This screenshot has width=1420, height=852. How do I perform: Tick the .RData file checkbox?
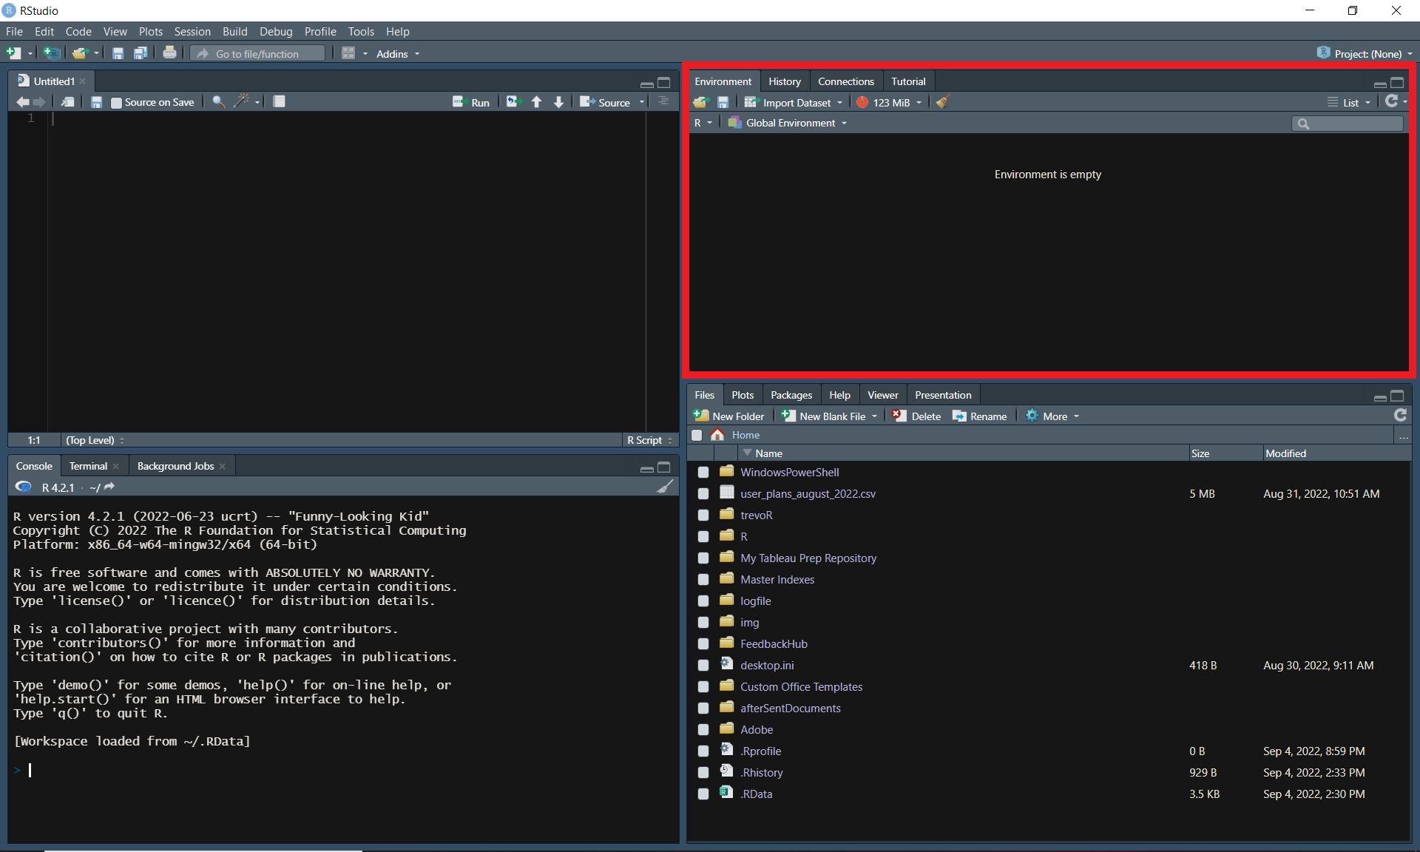703,794
